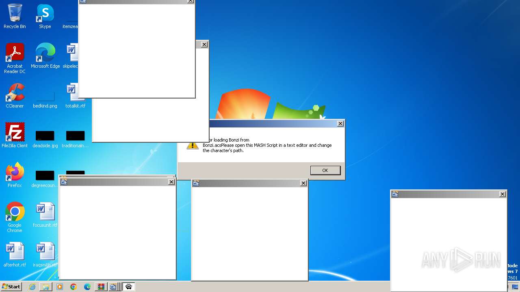Close the Bonzi loading error dialog
Image resolution: width=520 pixels, height=292 pixels.
pos(340,124)
